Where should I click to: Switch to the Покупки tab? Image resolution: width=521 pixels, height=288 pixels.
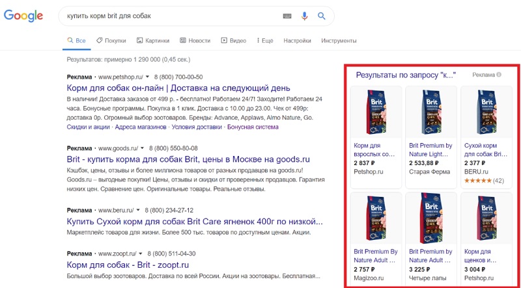coord(111,41)
